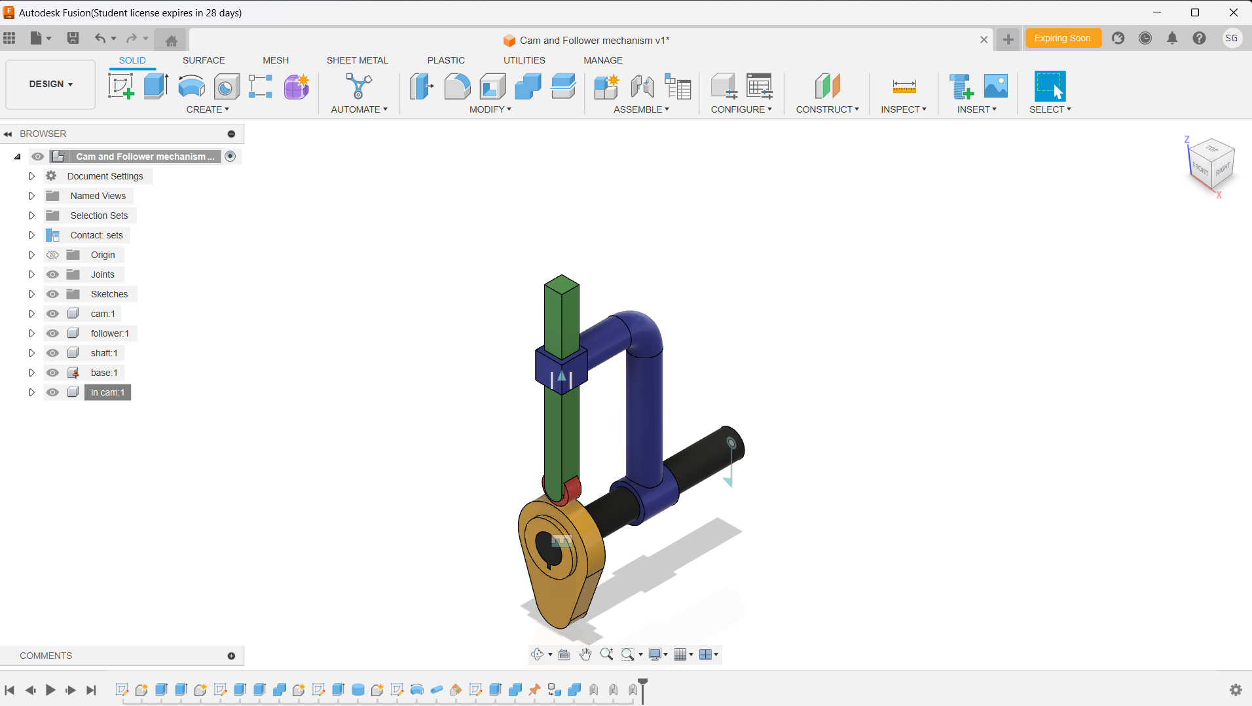This screenshot has height=706, width=1252.
Task: Open the Change Parameters table icon
Action: [x=760, y=86]
